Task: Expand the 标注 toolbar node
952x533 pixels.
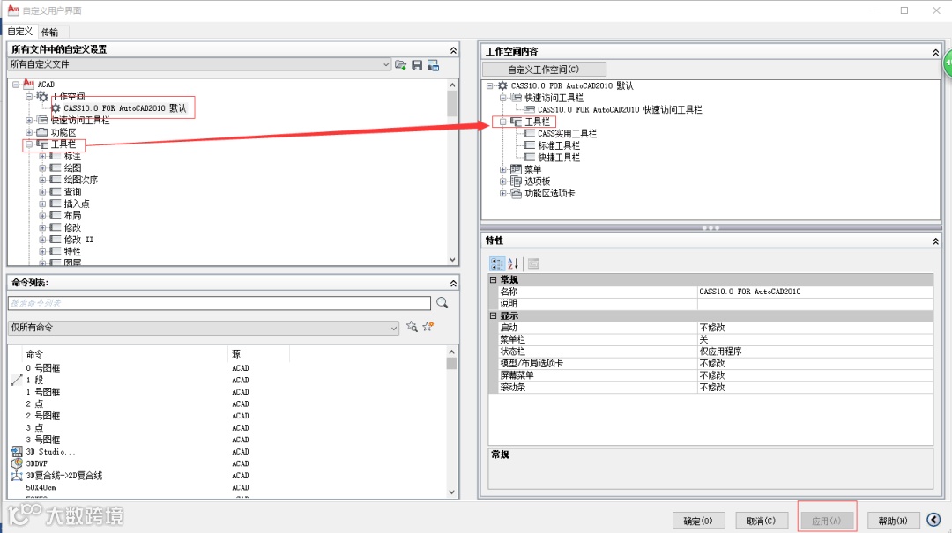Action: tap(42, 156)
